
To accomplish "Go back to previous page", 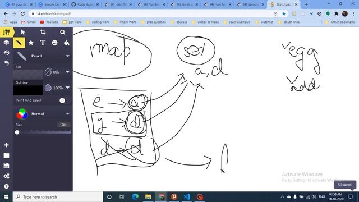I will coord(6,13).
